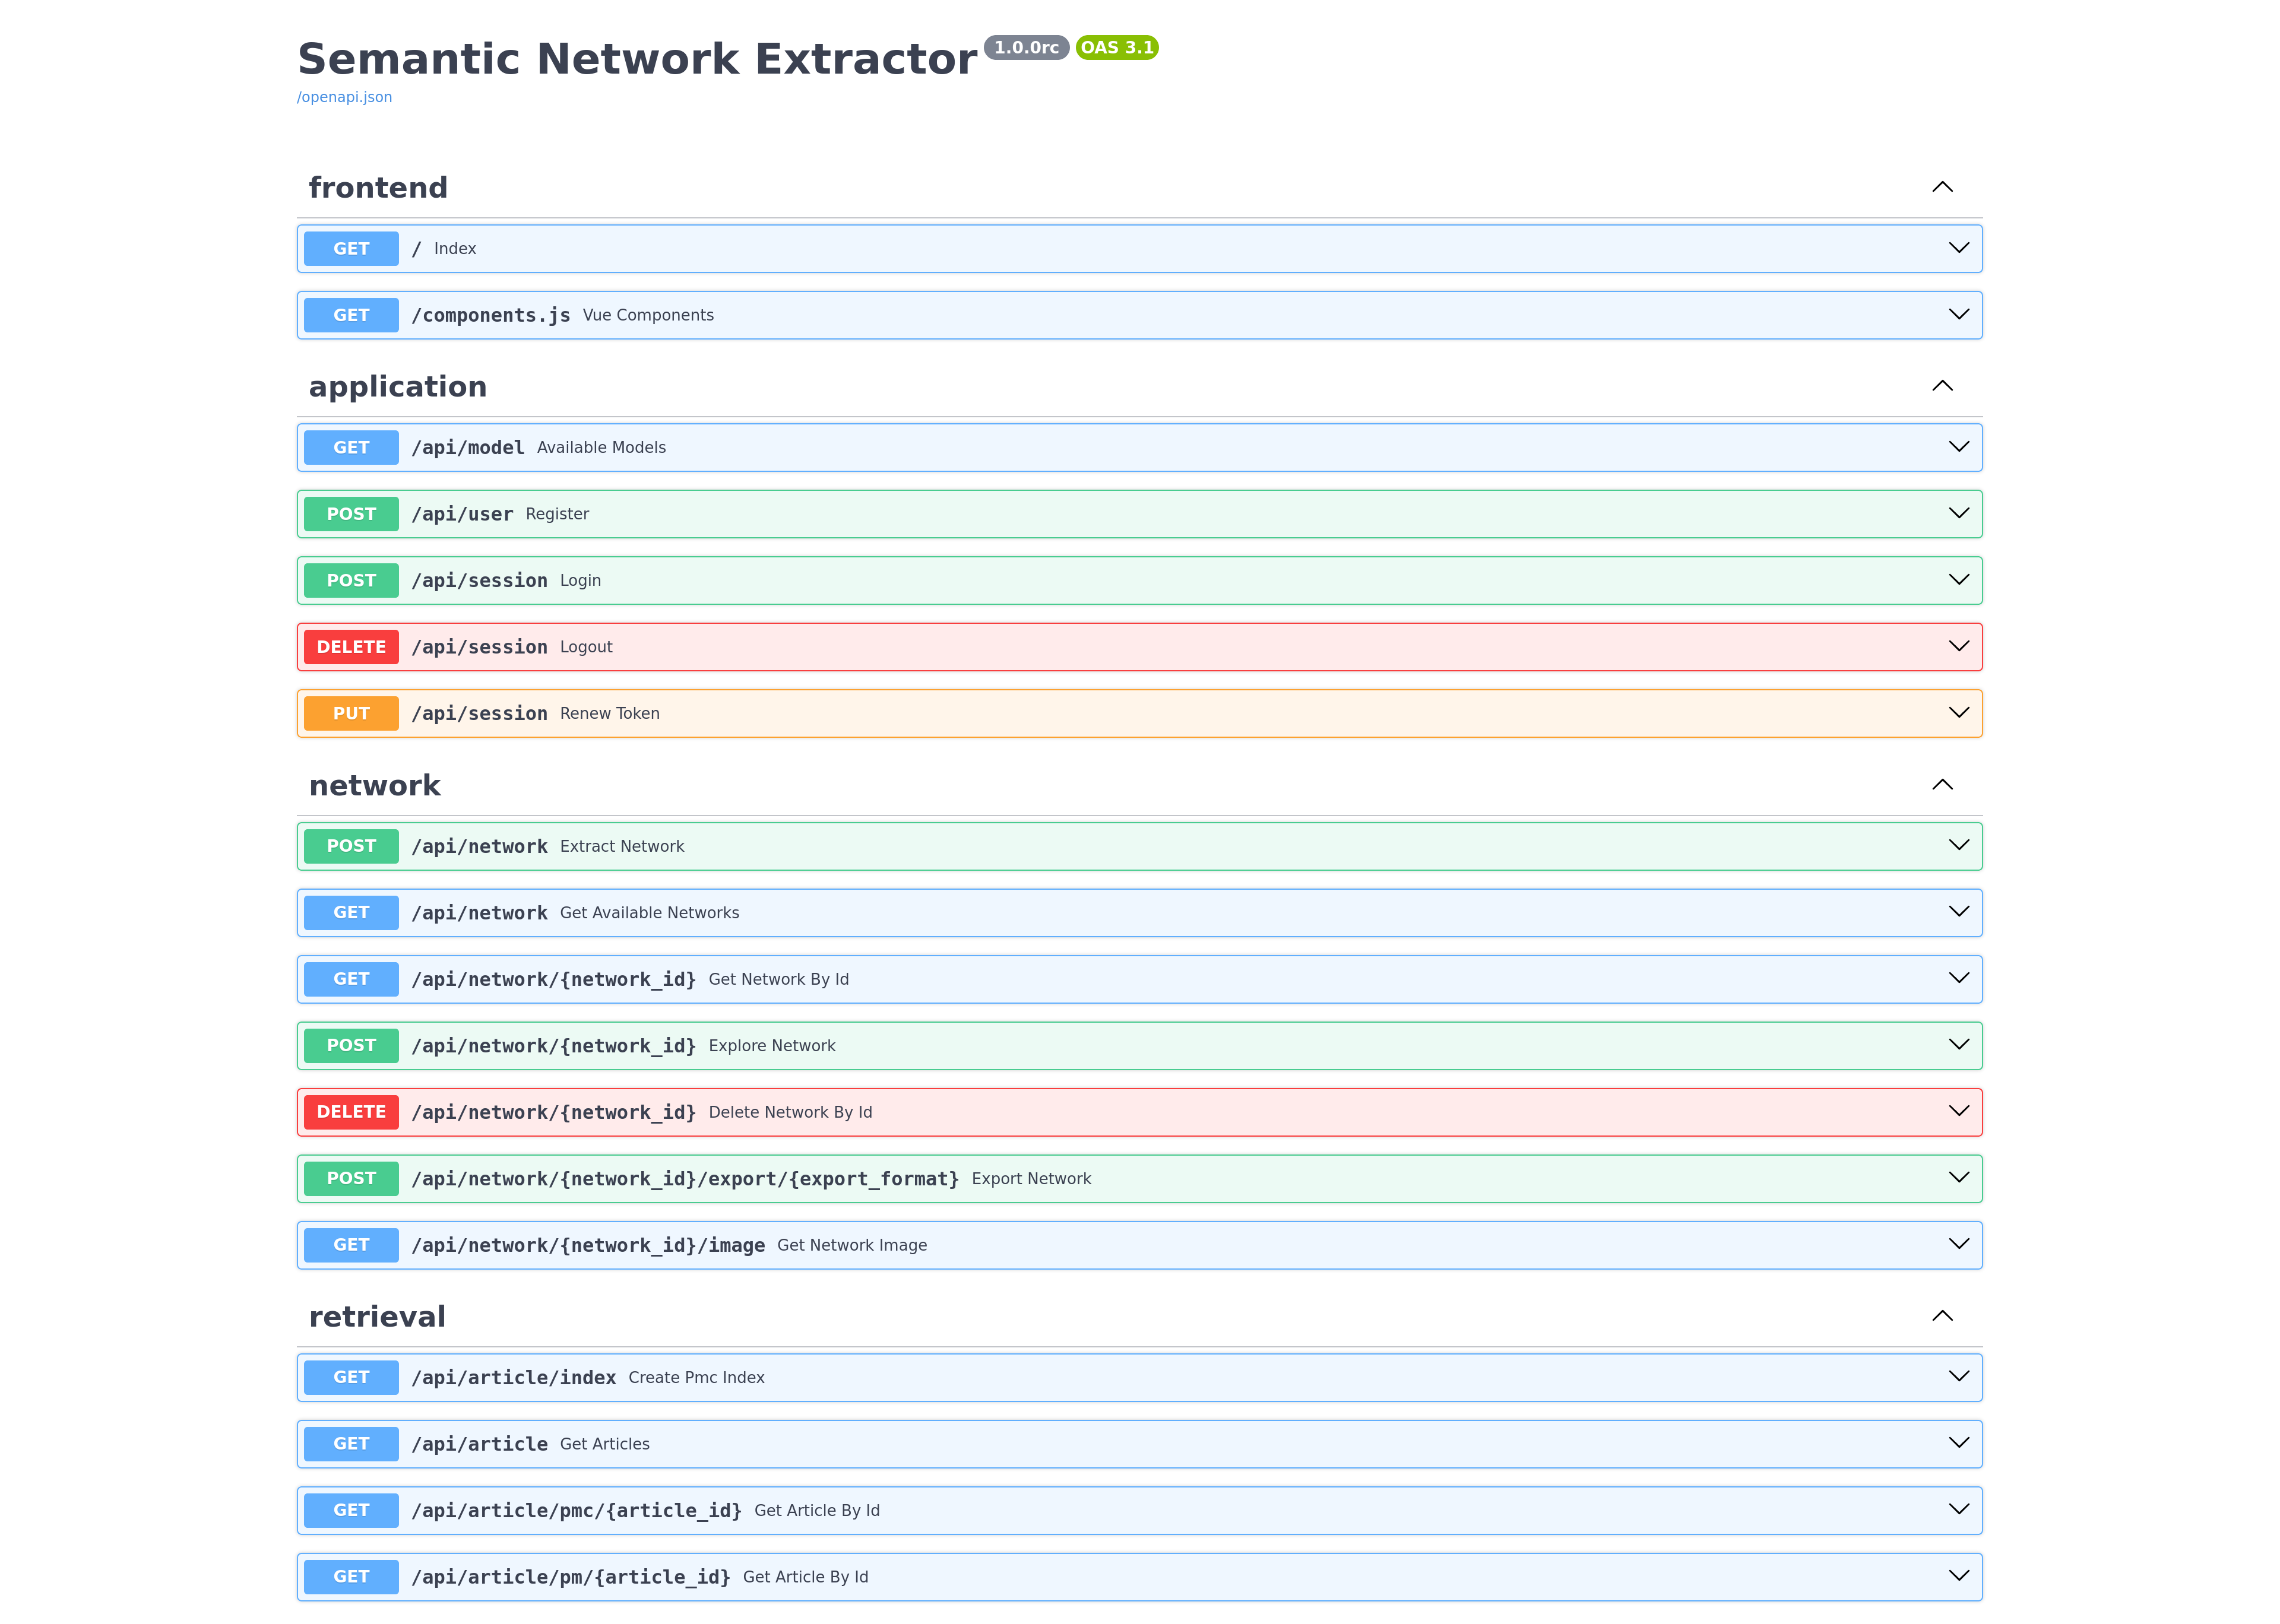Click the POST badge for Extract Network
2280x1624 pixels.
click(x=351, y=846)
